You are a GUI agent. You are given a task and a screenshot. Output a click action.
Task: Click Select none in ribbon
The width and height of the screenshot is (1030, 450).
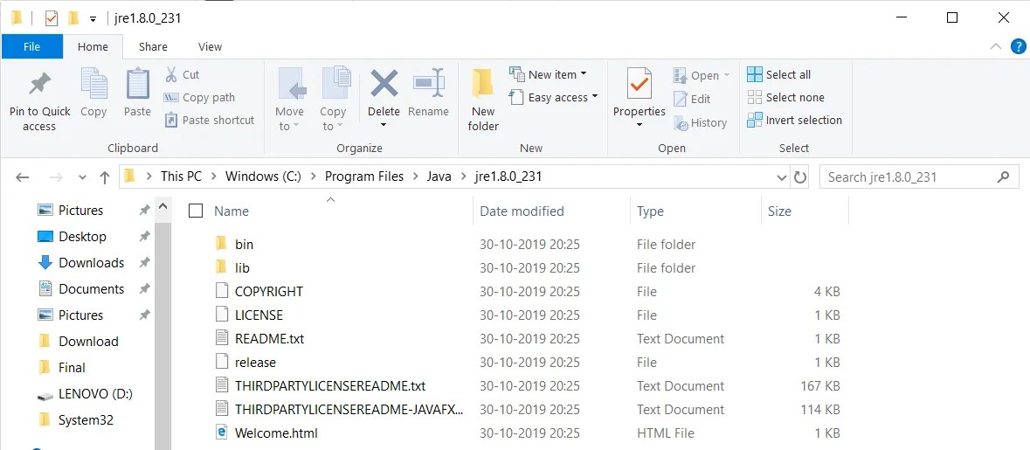click(x=785, y=97)
